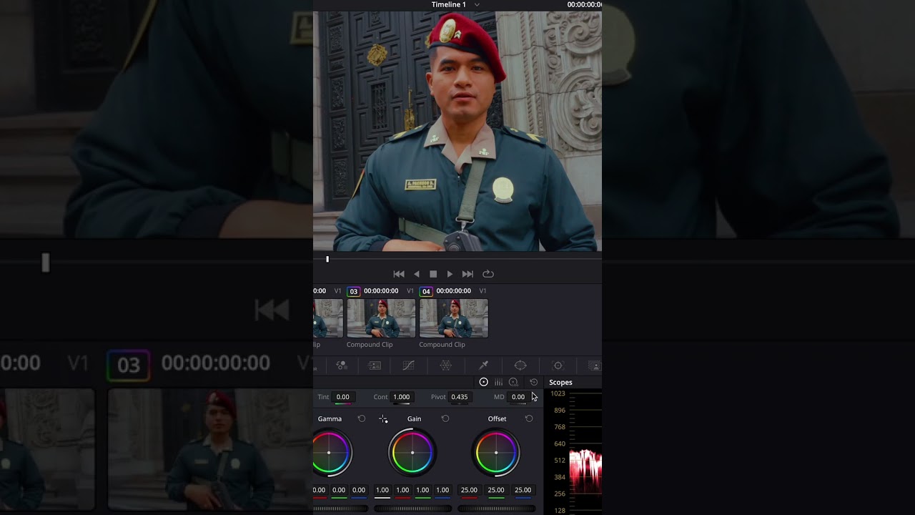Click the timecode of clip 03

[381, 291]
